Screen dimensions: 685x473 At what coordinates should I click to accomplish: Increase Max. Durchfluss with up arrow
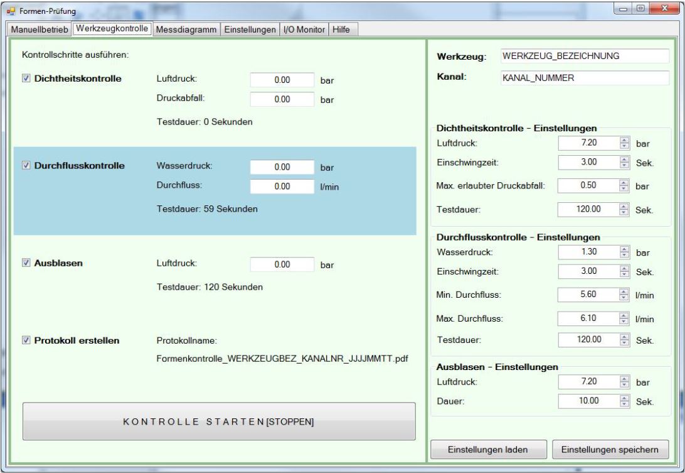tap(624, 315)
